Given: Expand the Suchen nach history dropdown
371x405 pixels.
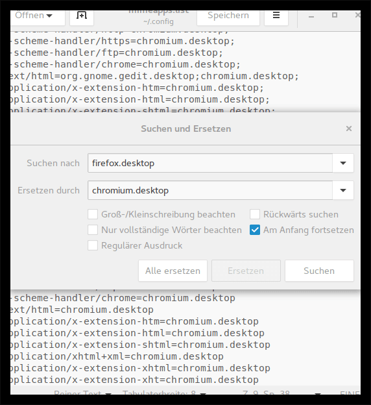Looking at the screenshot, I should point(343,163).
